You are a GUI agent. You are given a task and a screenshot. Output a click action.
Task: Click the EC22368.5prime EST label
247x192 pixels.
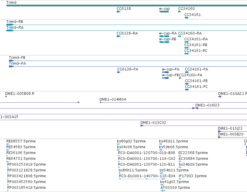[193, 153]
